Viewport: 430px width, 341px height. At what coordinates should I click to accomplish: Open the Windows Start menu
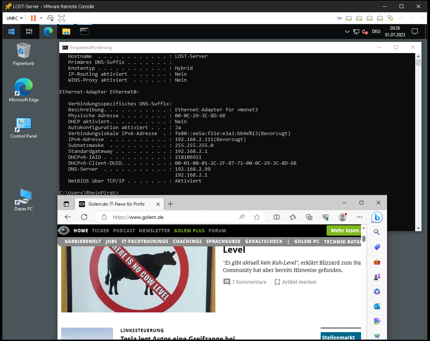click(x=11, y=32)
